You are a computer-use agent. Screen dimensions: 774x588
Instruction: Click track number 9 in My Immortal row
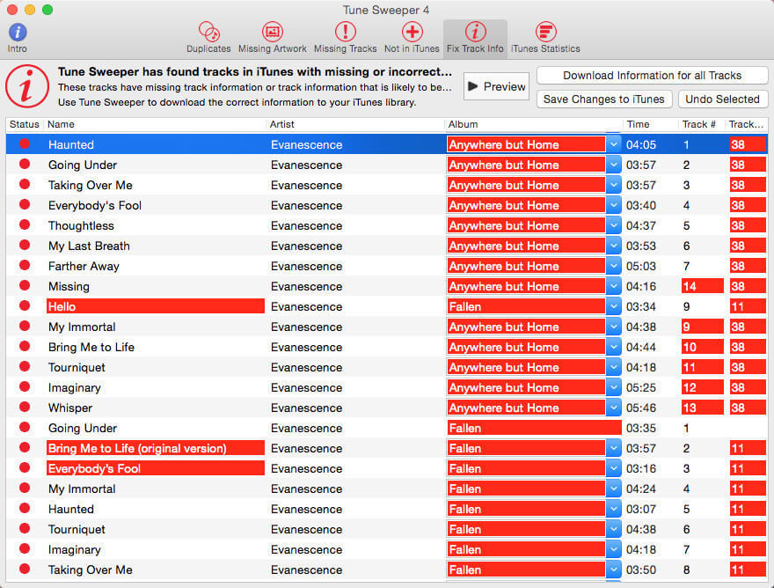pyautogui.click(x=702, y=327)
